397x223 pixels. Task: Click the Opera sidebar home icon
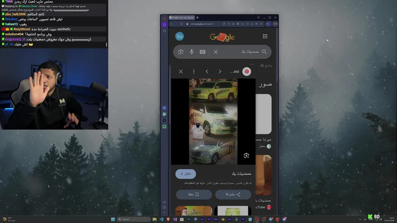click(164, 24)
